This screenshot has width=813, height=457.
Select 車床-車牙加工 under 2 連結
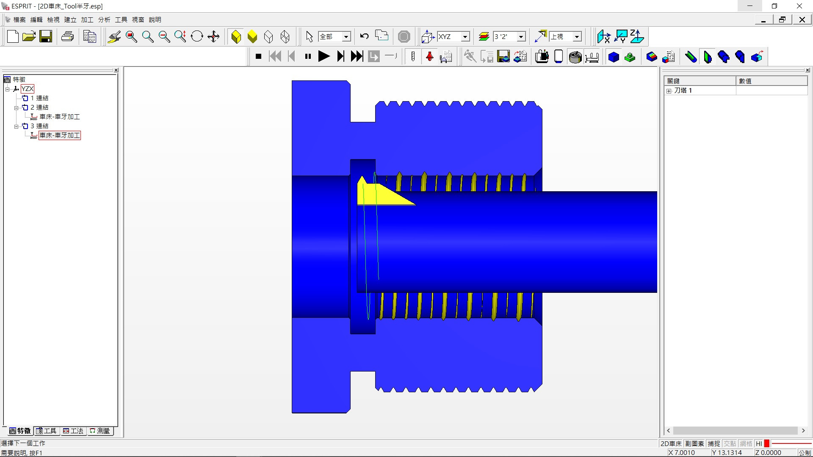click(59, 117)
